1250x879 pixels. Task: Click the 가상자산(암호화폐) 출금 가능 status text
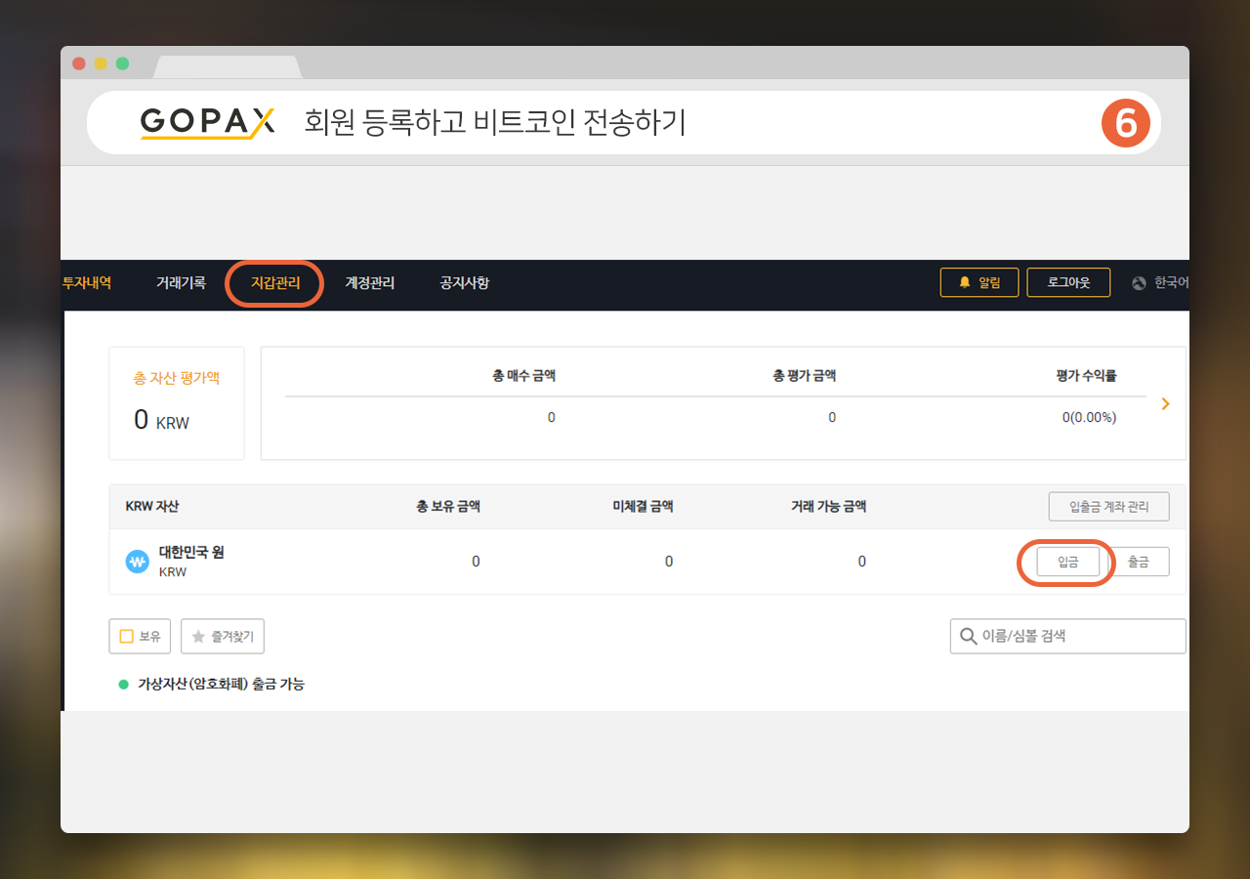pyautogui.click(x=221, y=684)
